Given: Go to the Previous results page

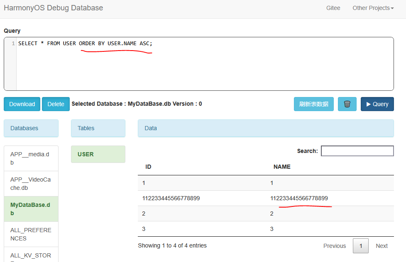Looking at the screenshot, I should click(334, 246).
